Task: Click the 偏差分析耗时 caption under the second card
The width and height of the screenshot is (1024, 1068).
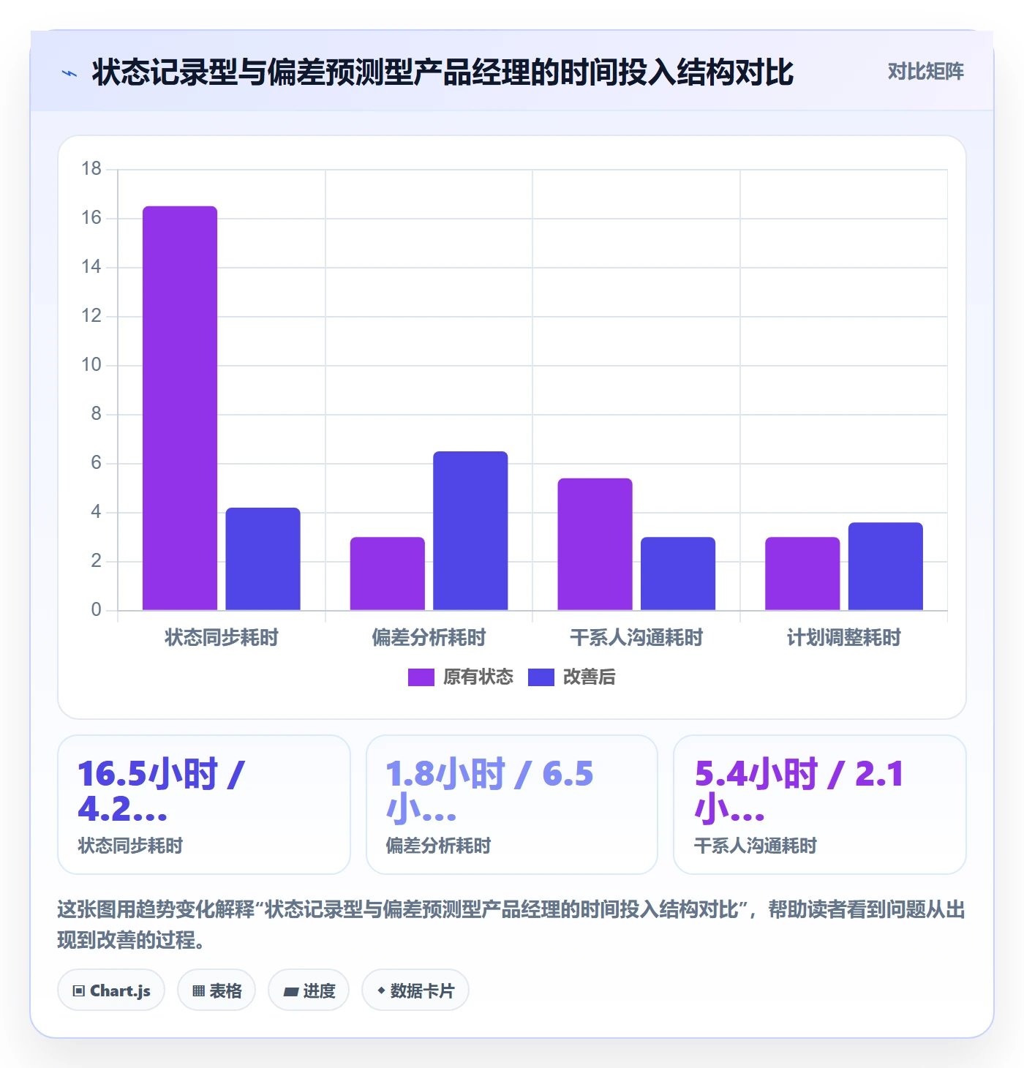Action: pyautogui.click(x=438, y=846)
